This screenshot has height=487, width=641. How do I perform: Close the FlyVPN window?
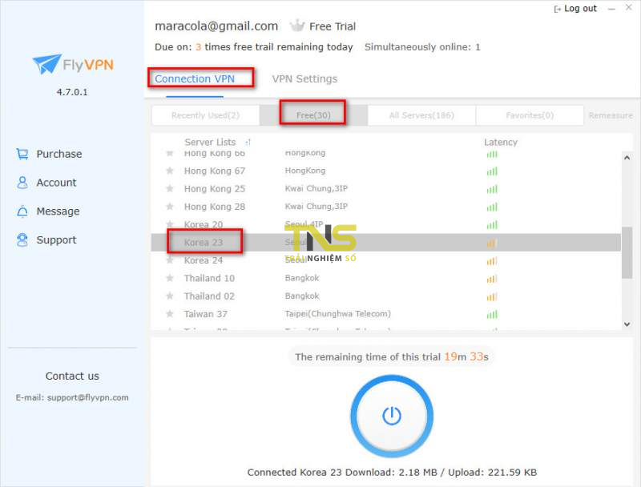[x=629, y=7]
